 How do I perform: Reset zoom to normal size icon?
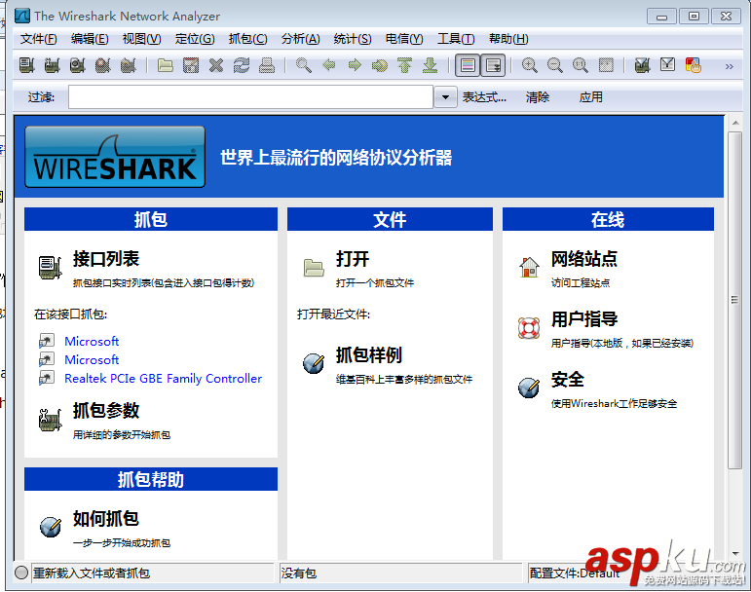tap(580, 64)
